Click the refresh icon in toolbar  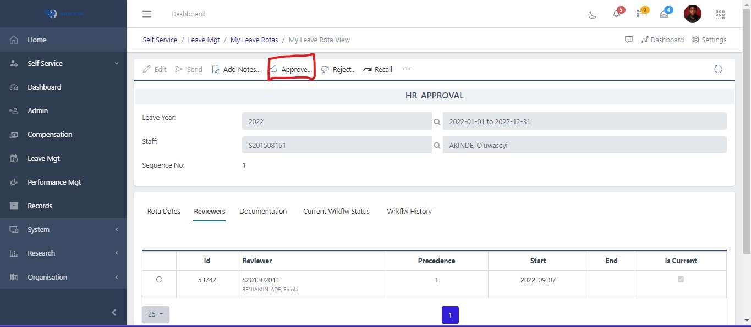718,69
